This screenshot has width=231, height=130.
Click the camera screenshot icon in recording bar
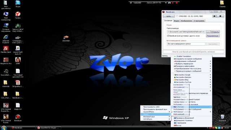[x=169, y=3]
